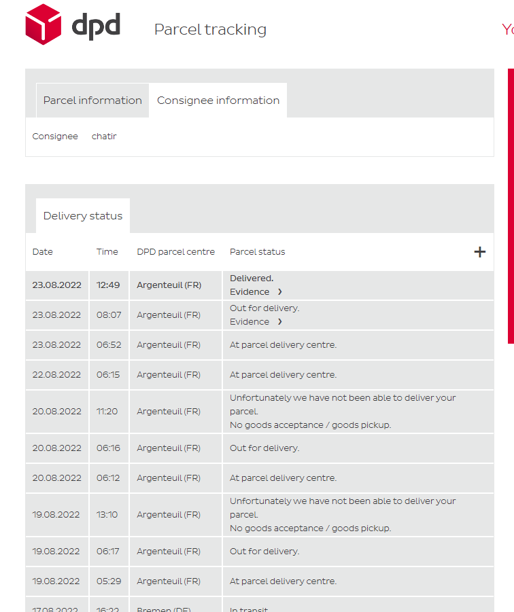The width and height of the screenshot is (514, 612).
Task: Select the Delivery status tab
Action: pyautogui.click(x=83, y=216)
